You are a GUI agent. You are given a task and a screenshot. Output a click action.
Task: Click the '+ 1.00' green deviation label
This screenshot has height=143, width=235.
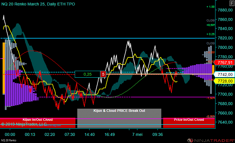click(211, 7)
